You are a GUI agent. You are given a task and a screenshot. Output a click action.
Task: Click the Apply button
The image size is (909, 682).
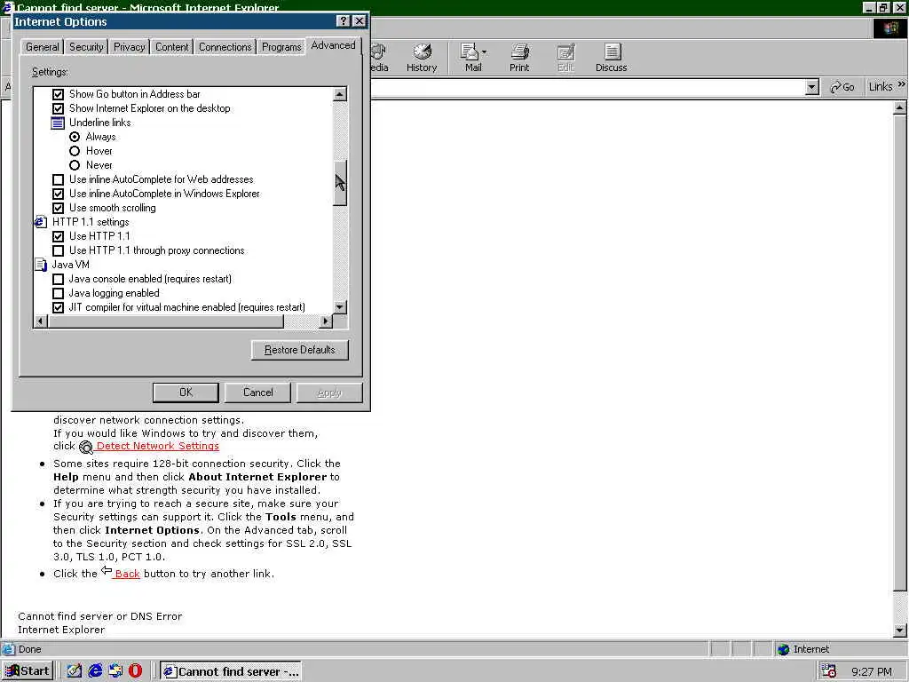[329, 393]
